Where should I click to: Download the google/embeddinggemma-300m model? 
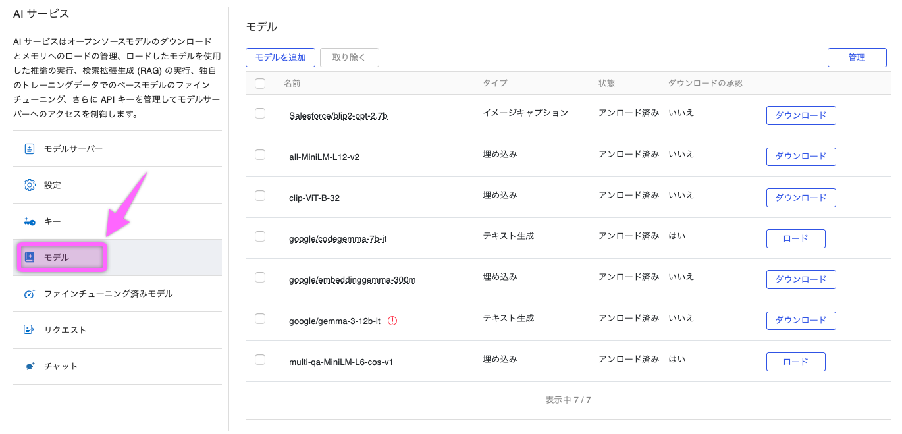click(x=801, y=279)
